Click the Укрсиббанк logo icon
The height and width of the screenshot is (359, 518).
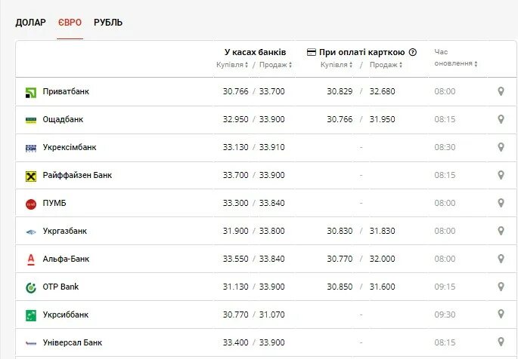coord(31,315)
